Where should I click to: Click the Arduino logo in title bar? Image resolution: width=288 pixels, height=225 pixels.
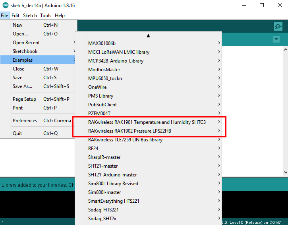6,5
